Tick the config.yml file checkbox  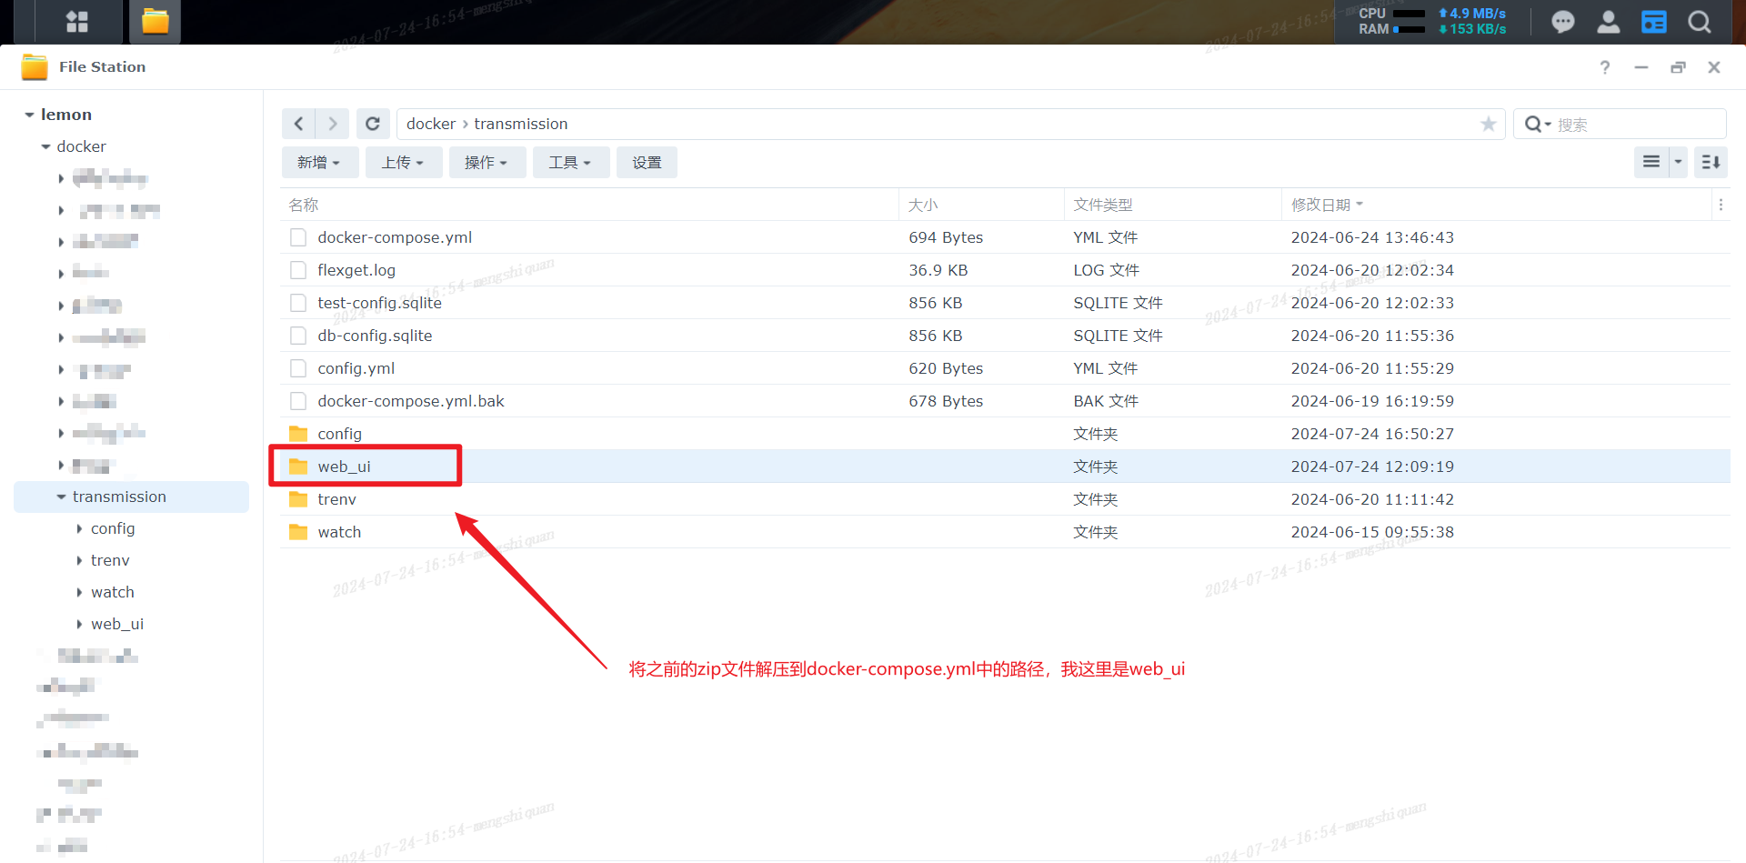tap(298, 368)
